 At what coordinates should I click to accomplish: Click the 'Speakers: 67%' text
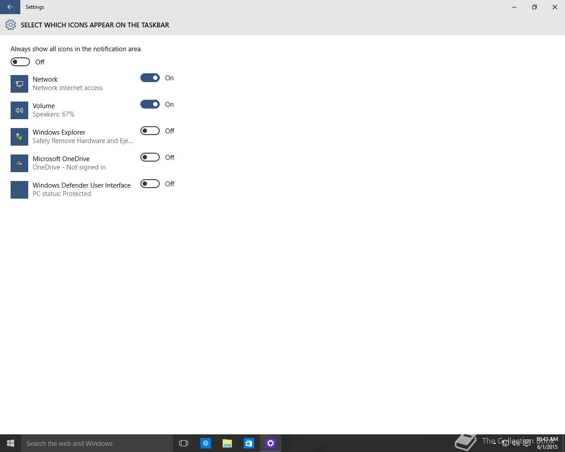[x=53, y=114]
